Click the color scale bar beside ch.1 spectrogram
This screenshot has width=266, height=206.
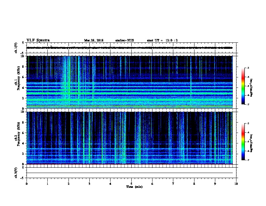243,86
